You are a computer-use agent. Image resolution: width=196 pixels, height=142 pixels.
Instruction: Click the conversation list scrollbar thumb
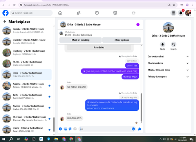point(54,124)
